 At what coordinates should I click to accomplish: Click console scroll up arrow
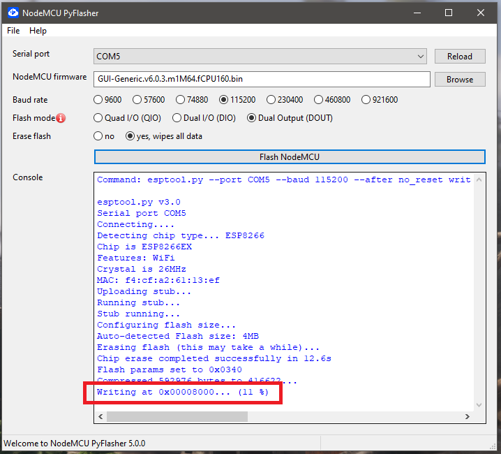tap(479, 180)
